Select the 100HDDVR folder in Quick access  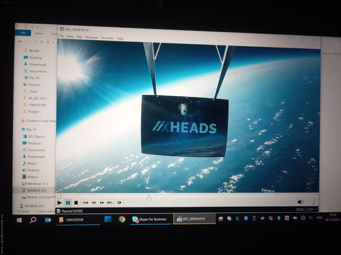(x=38, y=105)
